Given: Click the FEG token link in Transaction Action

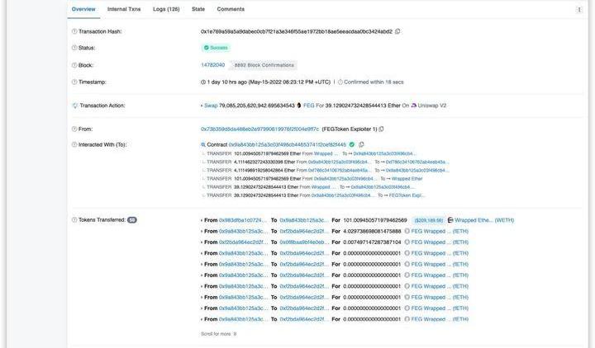Looking at the screenshot, I should pyautogui.click(x=309, y=106).
